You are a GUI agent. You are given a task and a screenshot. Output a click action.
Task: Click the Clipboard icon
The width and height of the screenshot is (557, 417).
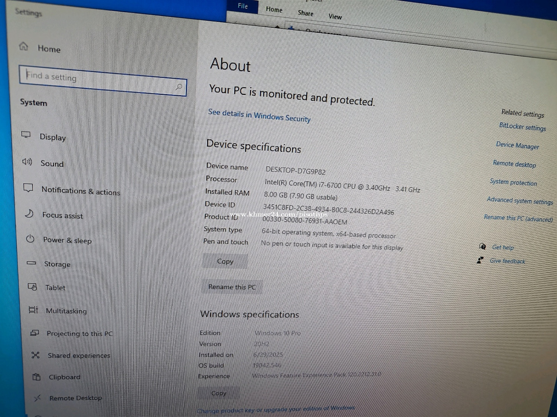point(36,377)
